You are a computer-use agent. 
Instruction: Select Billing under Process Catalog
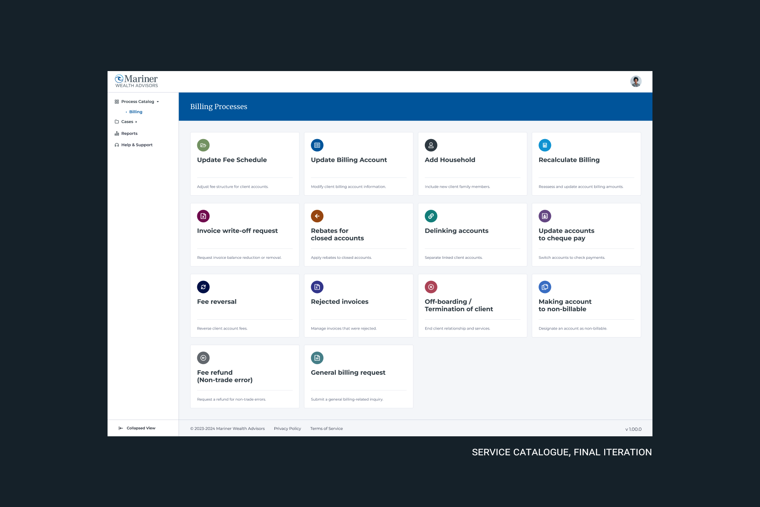[136, 112]
